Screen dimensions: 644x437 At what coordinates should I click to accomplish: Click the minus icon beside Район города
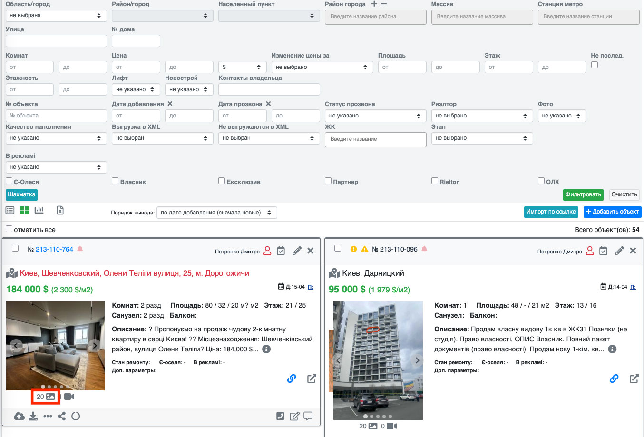384,4
